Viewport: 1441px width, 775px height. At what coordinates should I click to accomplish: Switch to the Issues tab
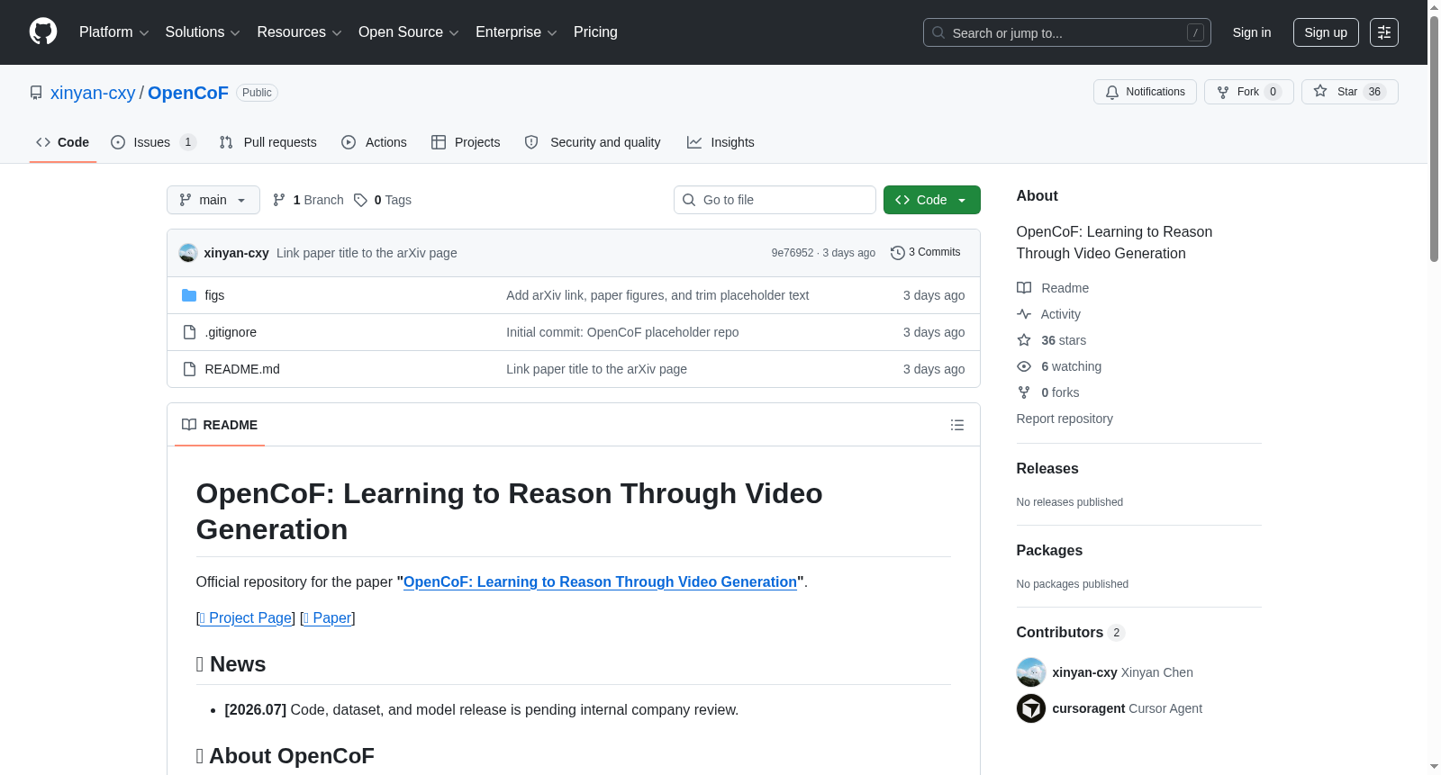pyautogui.click(x=153, y=142)
